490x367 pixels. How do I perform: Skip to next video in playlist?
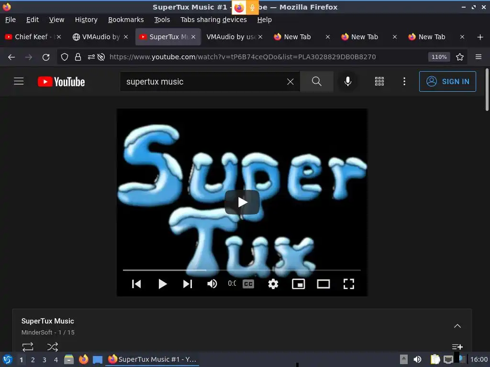[188, 284]
